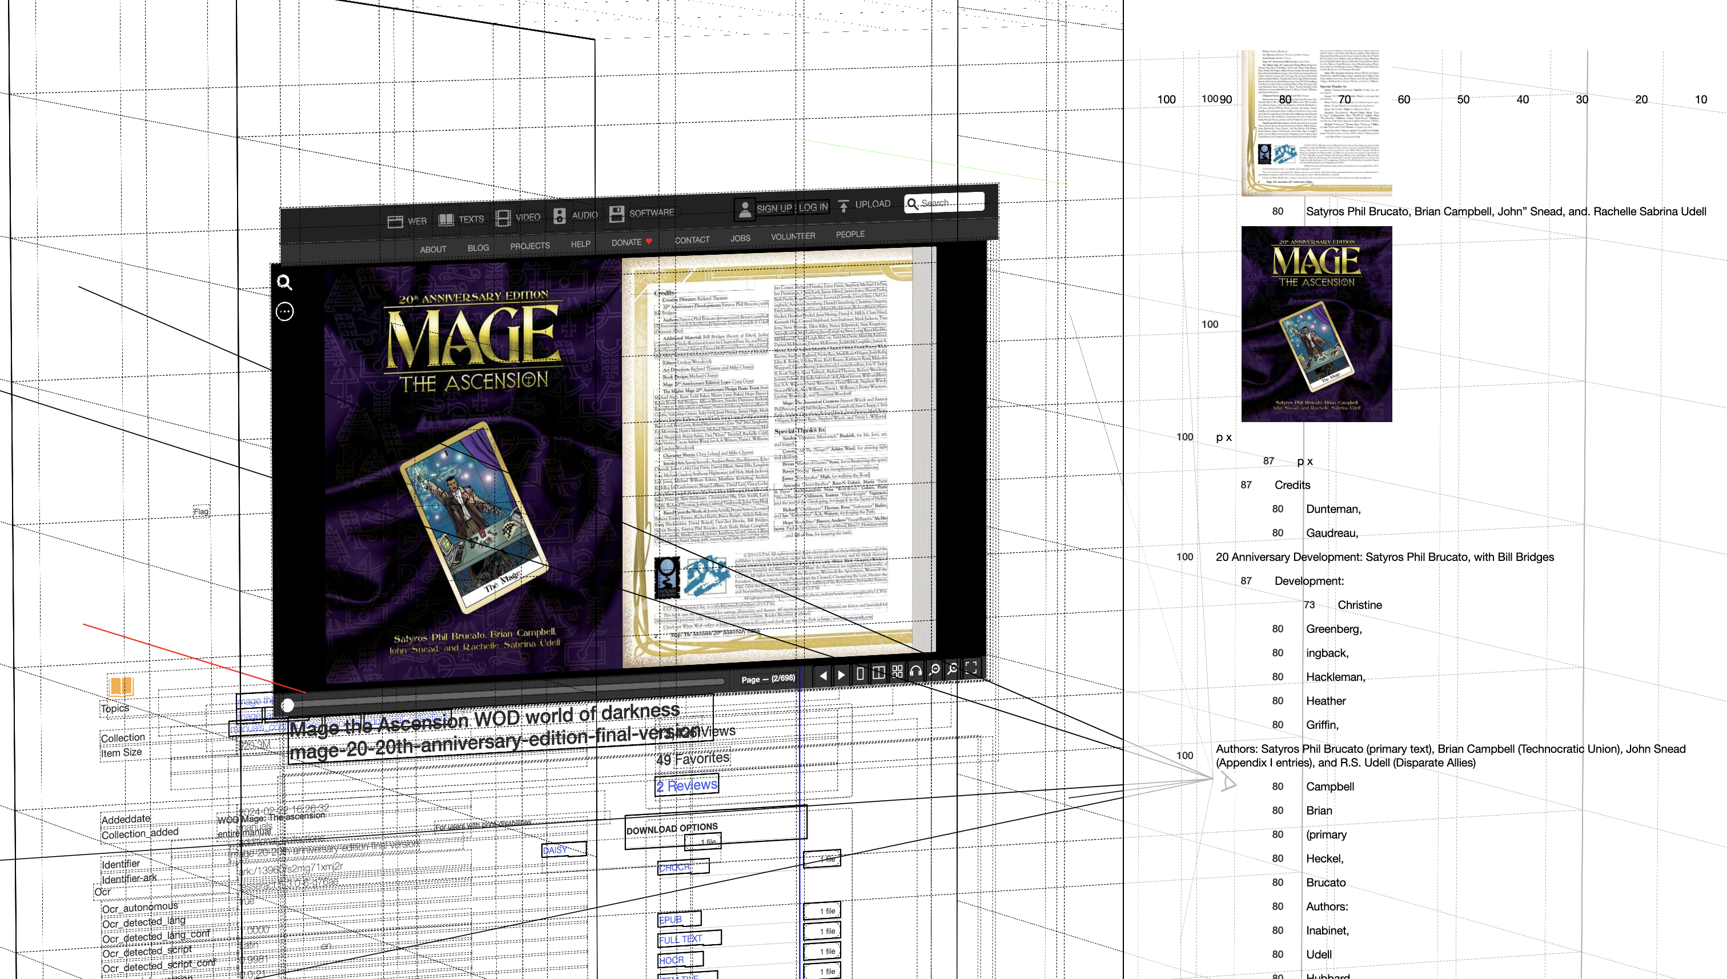
Task: Click the red Donate heart icon
Action: click(x=649, y=240)
